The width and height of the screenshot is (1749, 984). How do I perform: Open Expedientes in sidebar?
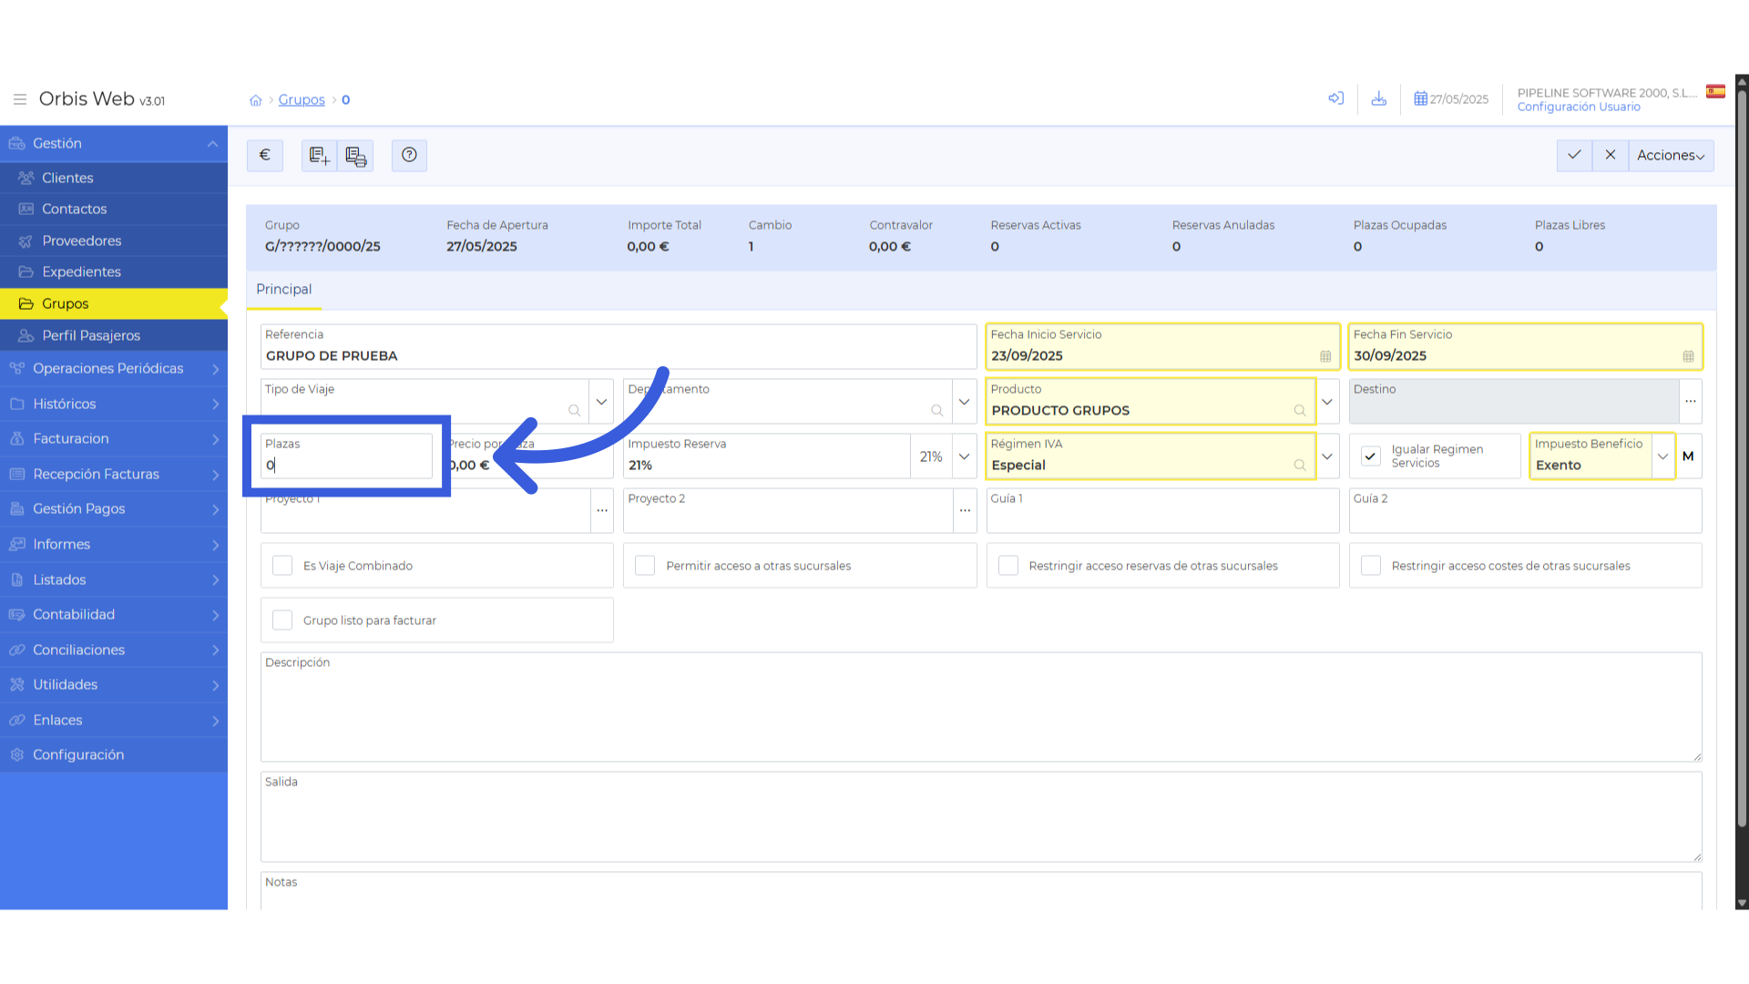[114, 272]
